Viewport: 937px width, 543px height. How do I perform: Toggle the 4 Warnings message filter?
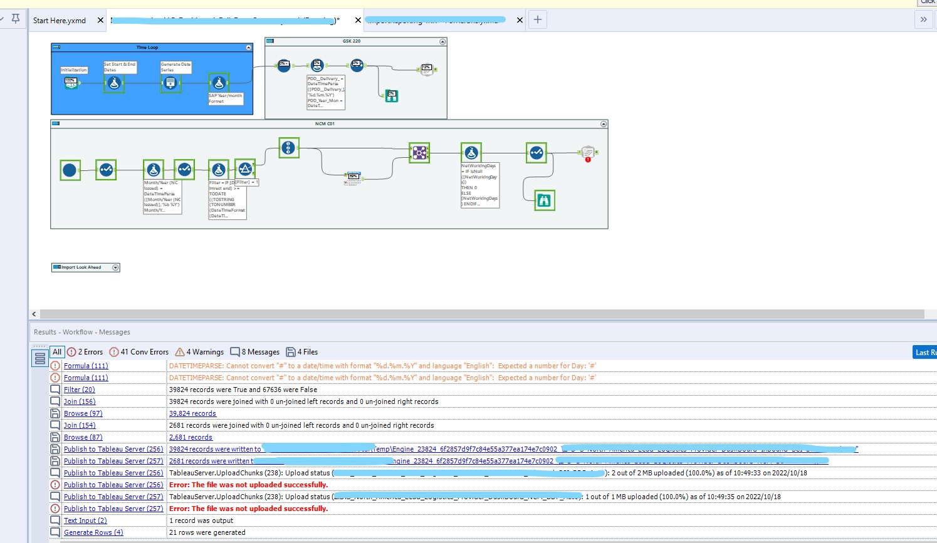(199, 352)
